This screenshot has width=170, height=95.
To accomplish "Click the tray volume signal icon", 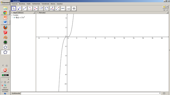I will pyautogui.click(x=8, y=82).
